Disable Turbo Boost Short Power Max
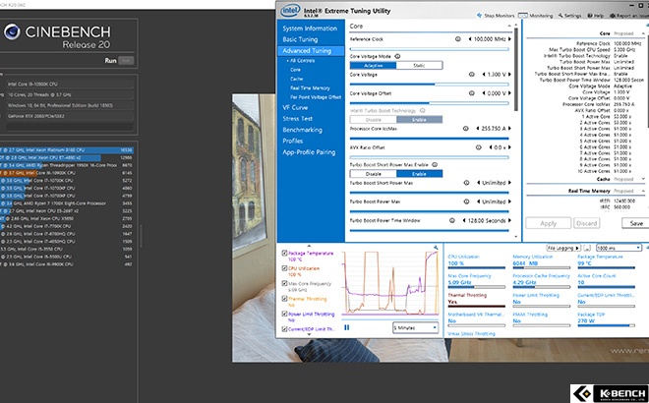The height and width of the screenshot is (403, 649). click(x=374, y=174)
